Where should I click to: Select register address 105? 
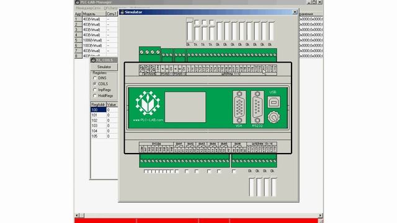click(98, 136)
